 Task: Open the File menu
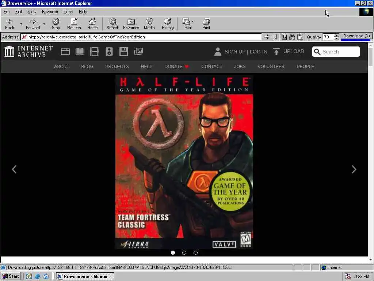7,11
